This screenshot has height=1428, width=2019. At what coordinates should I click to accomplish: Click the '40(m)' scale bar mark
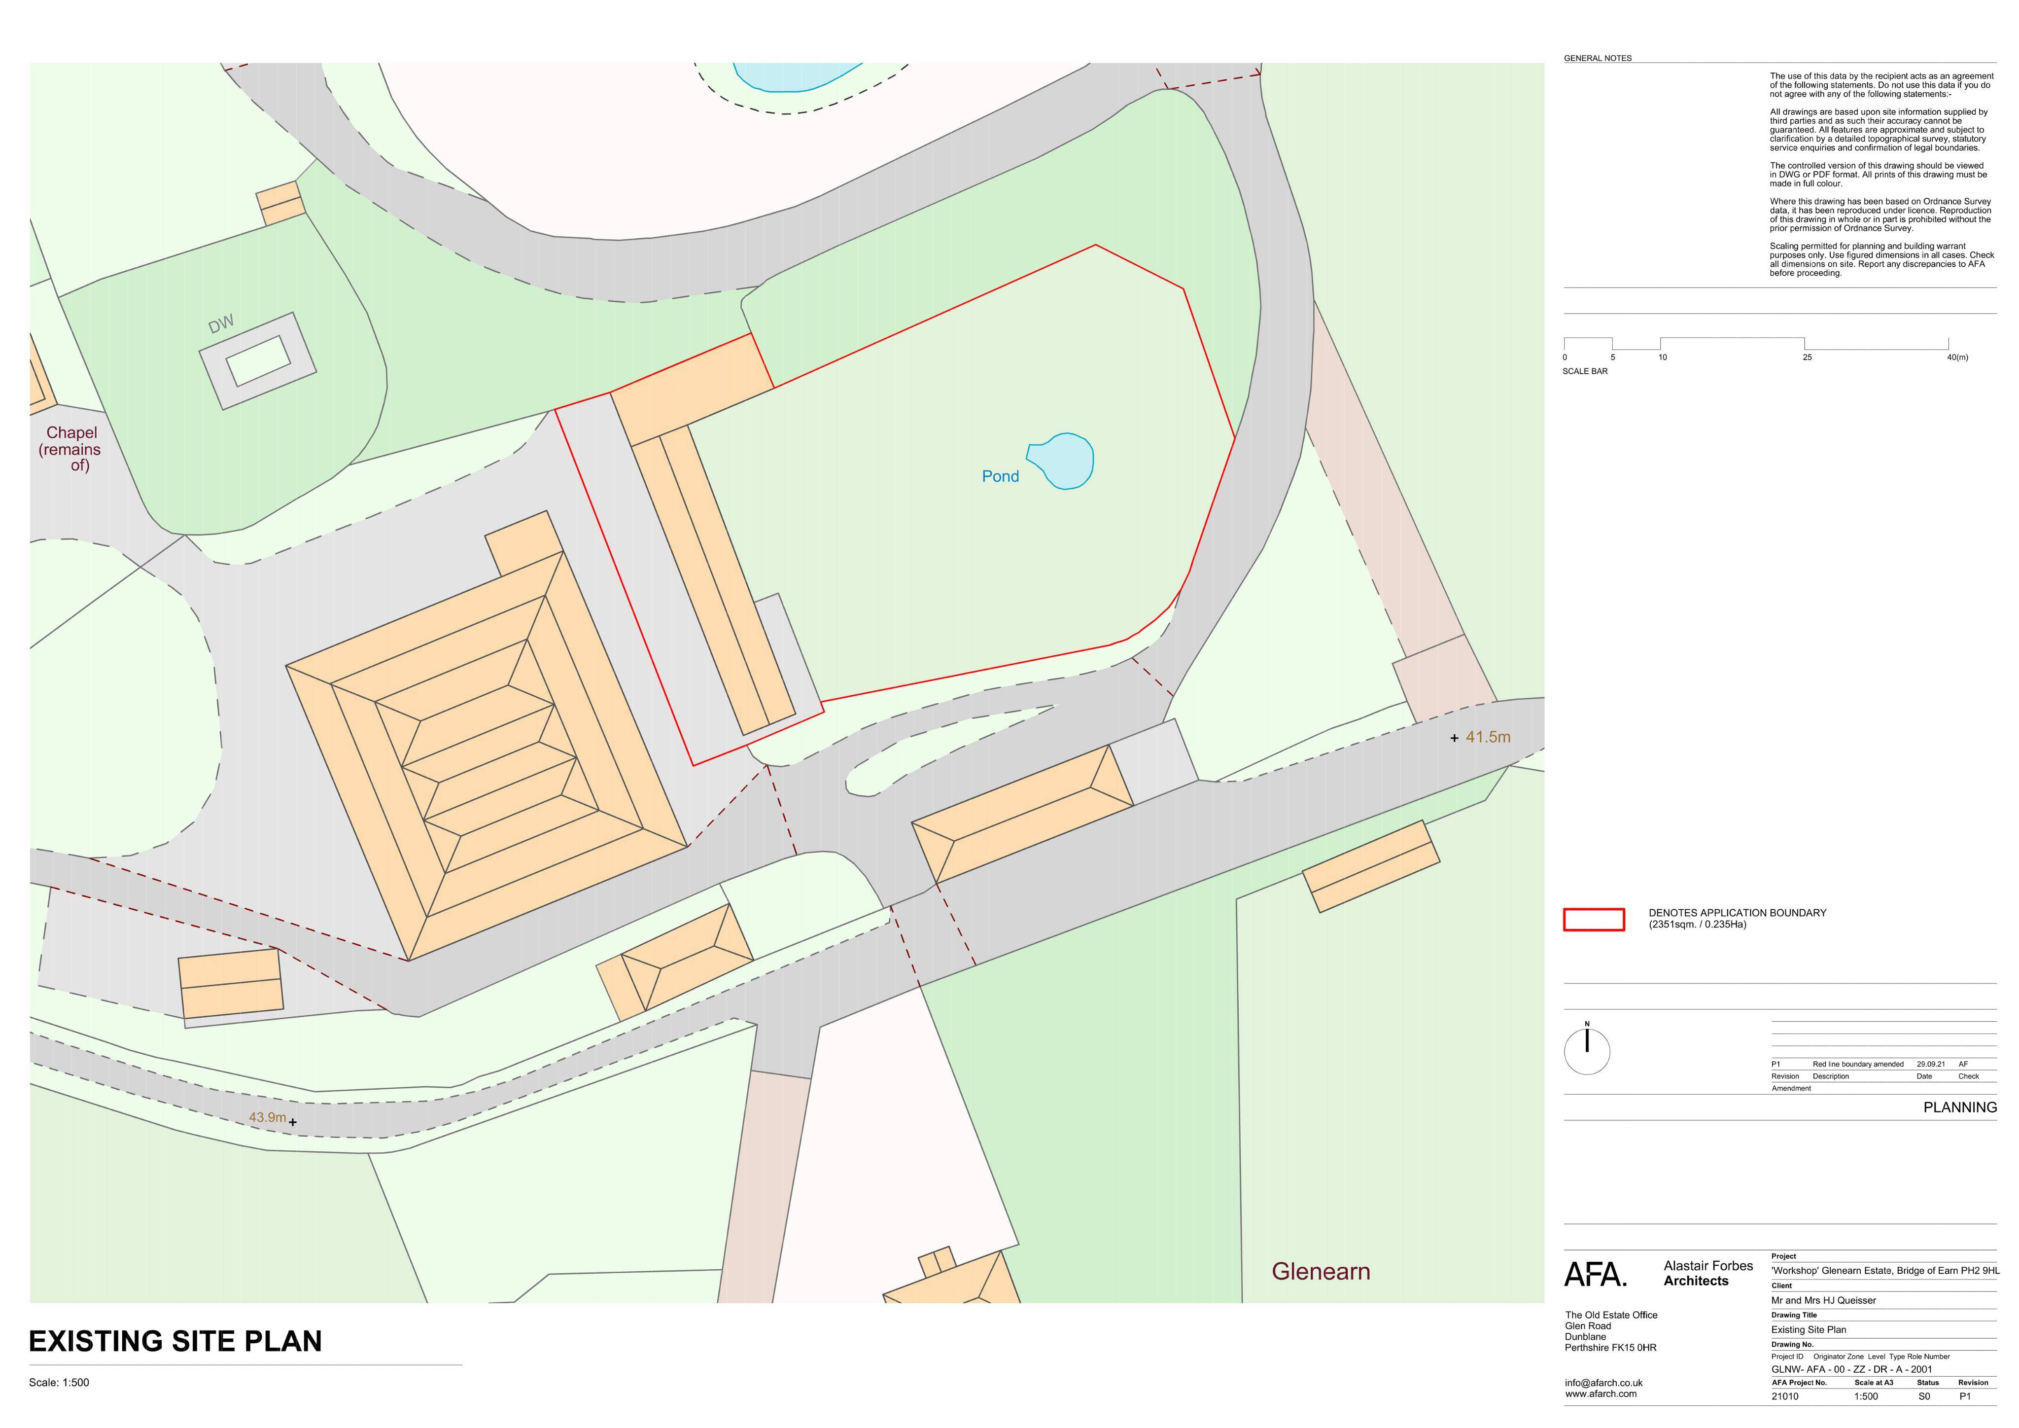1957,357
